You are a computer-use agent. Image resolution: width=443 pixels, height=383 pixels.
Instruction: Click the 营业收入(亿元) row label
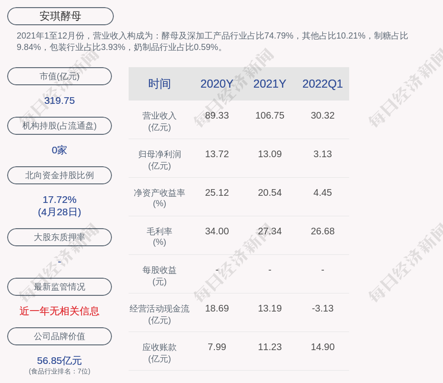pyautogui.click(x=160, y=121)
